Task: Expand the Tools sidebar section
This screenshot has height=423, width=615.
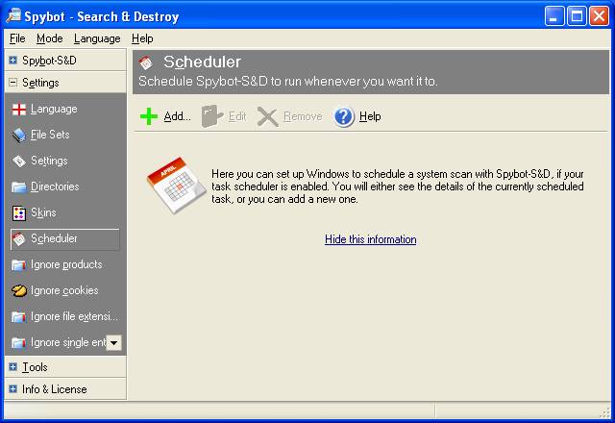Action: [x=12, y=367]
